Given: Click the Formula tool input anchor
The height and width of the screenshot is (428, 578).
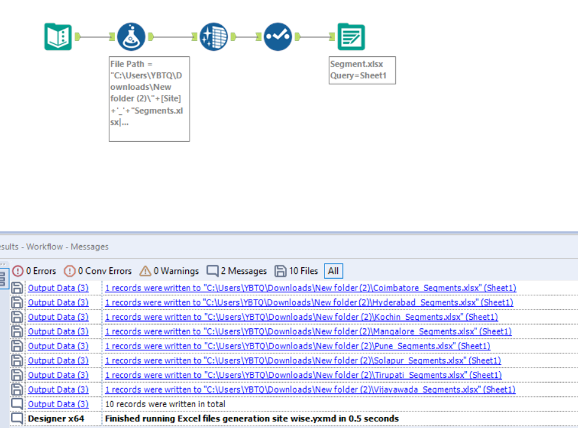Looking at the screenshot, I should pyautogui.click(x=112, y=37).
